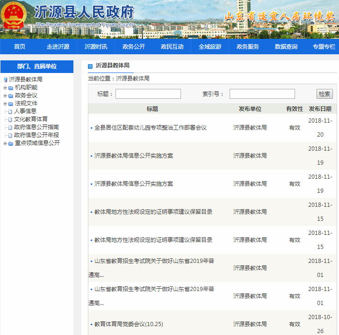The image size is (339, 335).
Task: Click the folder icon for 法规文件
Action: click(x=11, y=104)
